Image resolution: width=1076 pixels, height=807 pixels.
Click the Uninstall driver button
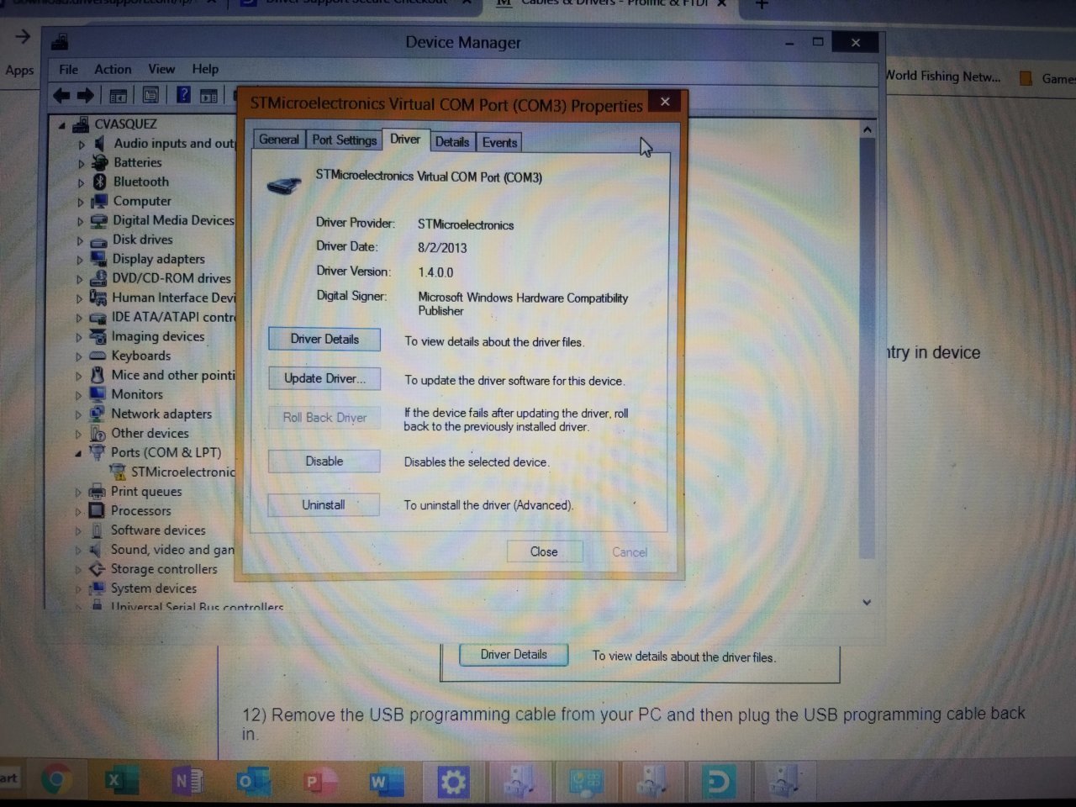point(324,504)
